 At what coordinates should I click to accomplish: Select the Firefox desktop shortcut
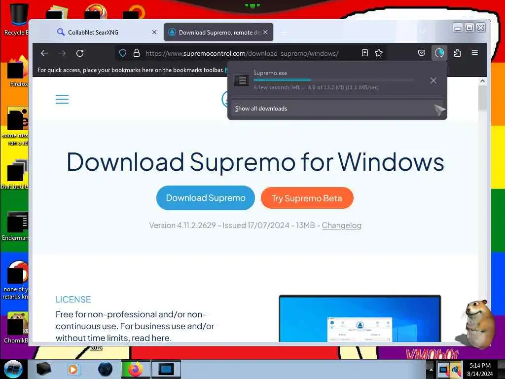(18, 72)
